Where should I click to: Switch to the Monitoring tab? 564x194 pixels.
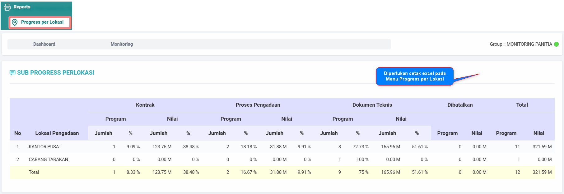pos(122,44)
